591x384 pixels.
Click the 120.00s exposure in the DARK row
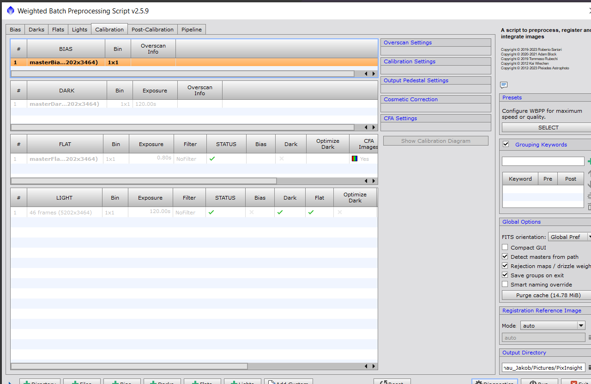[x=145, y=104]
